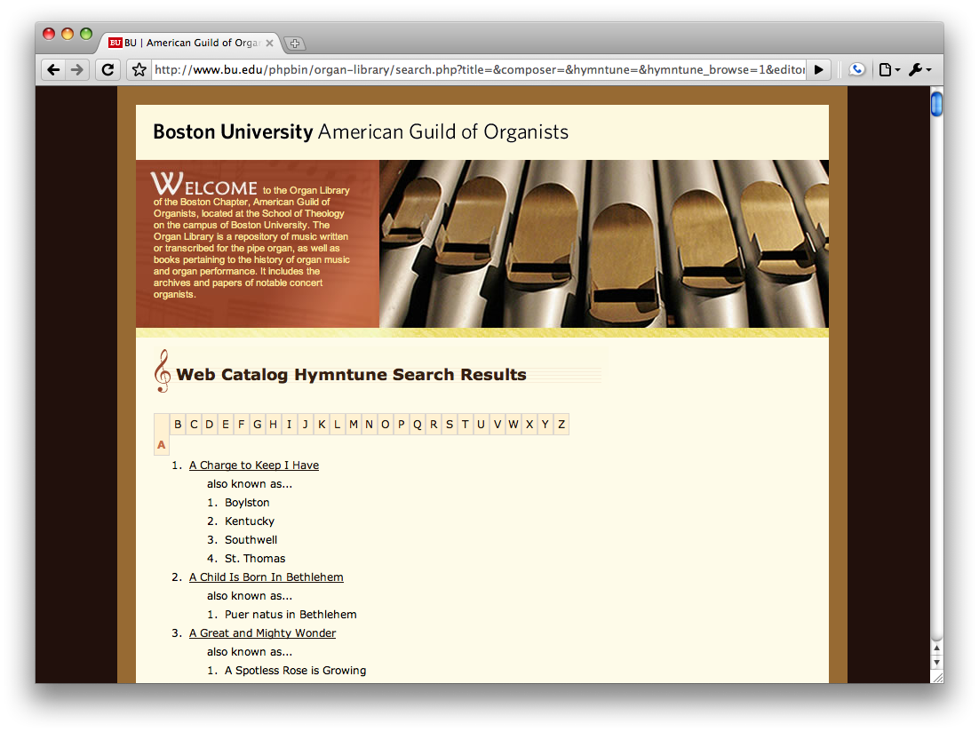Browse hymntunes starting with letter L
979x732 pixels.
click(x=338, y=424)
